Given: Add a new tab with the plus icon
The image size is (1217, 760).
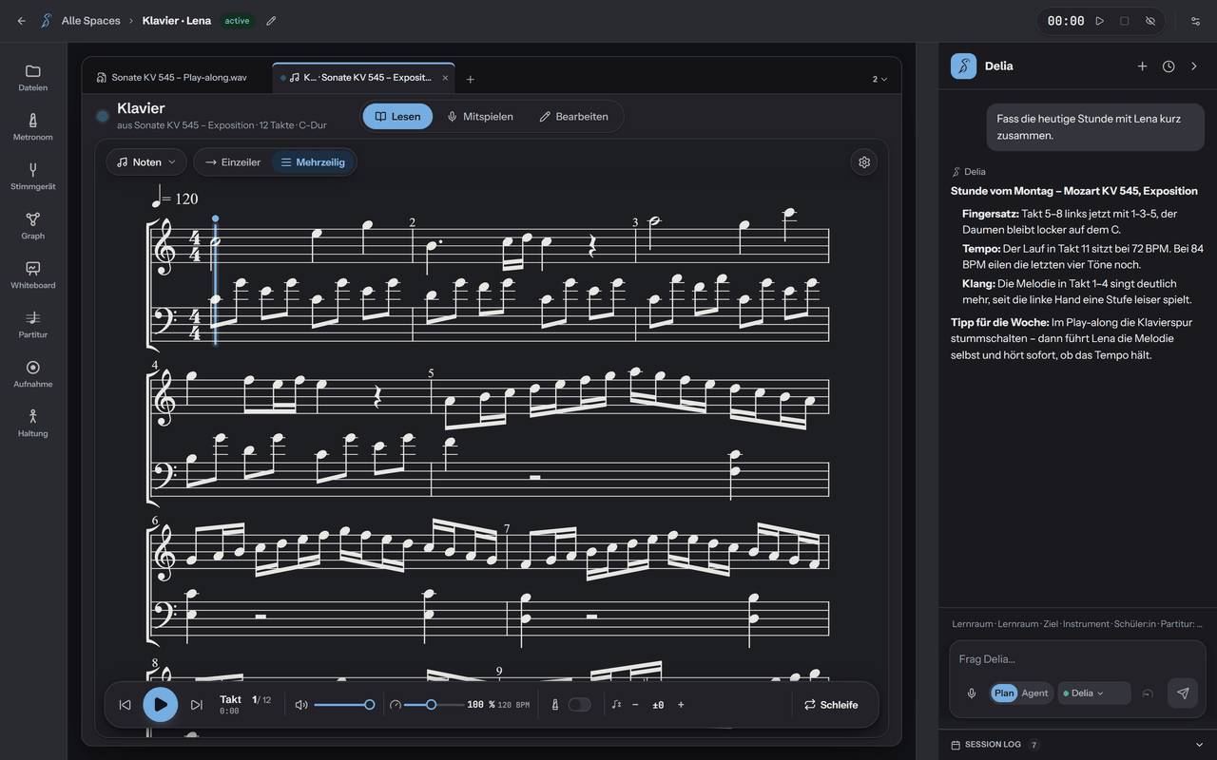Looking at the screenshot, I should [470, 79].
